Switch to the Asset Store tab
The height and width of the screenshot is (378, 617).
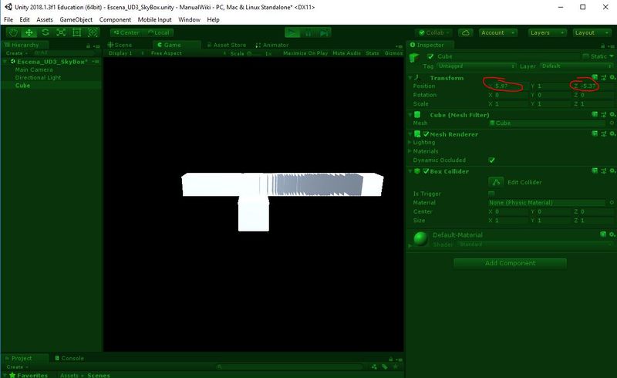coord(226,45)
